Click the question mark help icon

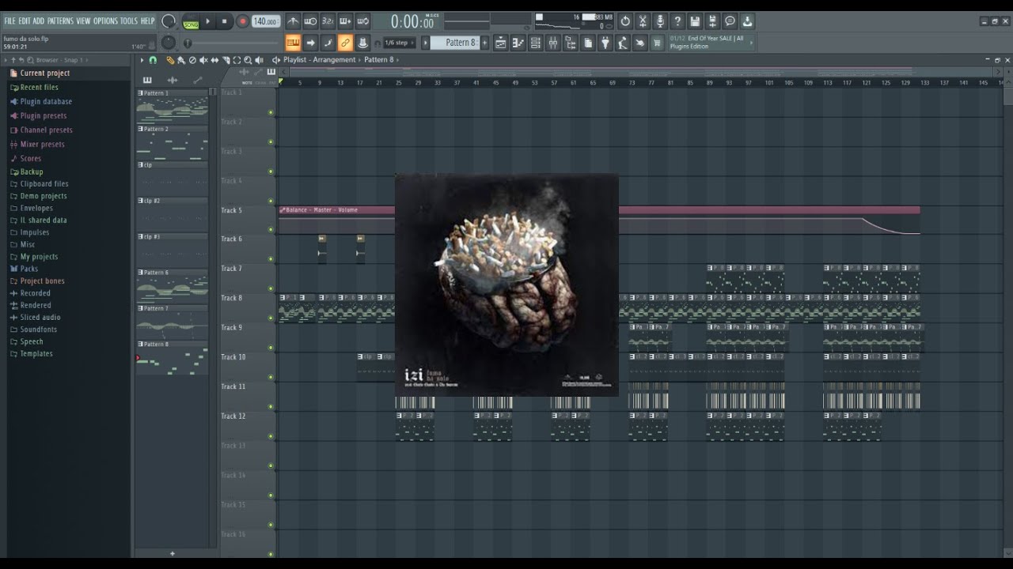pyautogui.click(x=677, y=21)
